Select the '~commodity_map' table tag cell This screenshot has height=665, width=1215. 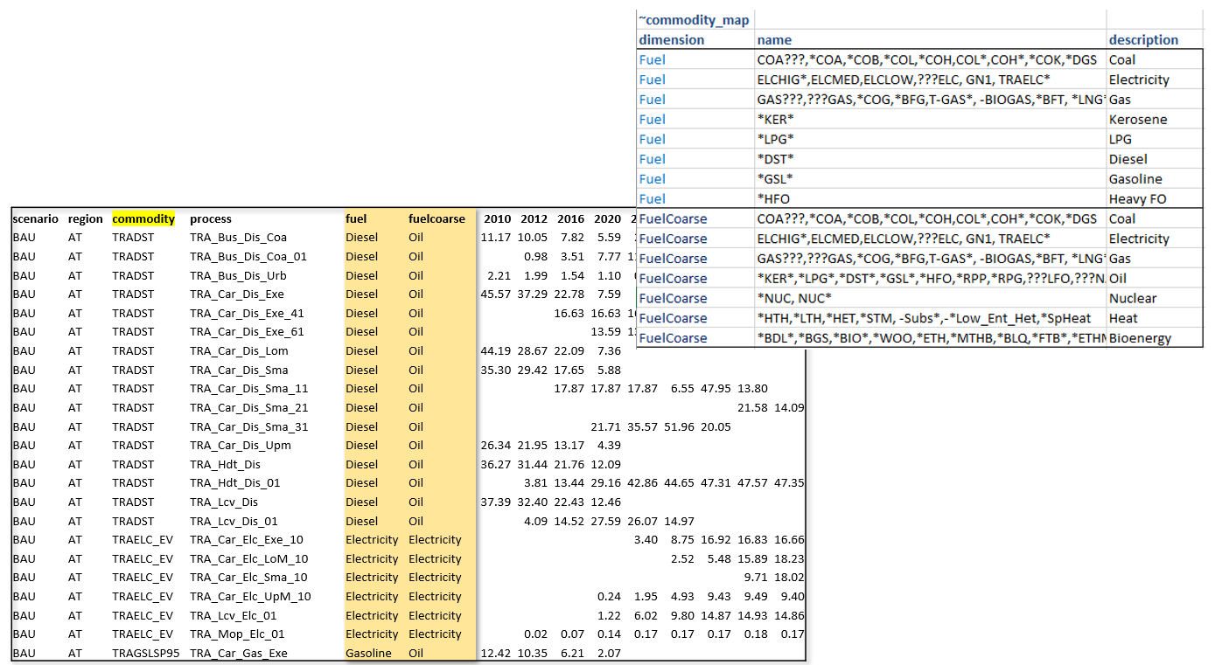pyautogui.click(x=695, y=19)
